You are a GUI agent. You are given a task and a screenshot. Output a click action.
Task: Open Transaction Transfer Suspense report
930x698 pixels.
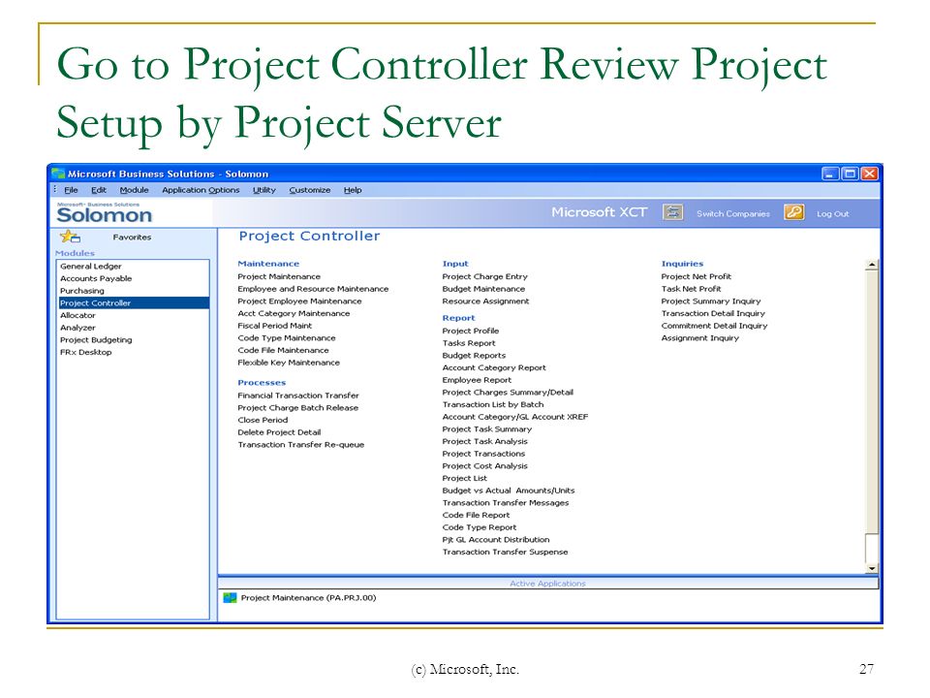[505, 552]
